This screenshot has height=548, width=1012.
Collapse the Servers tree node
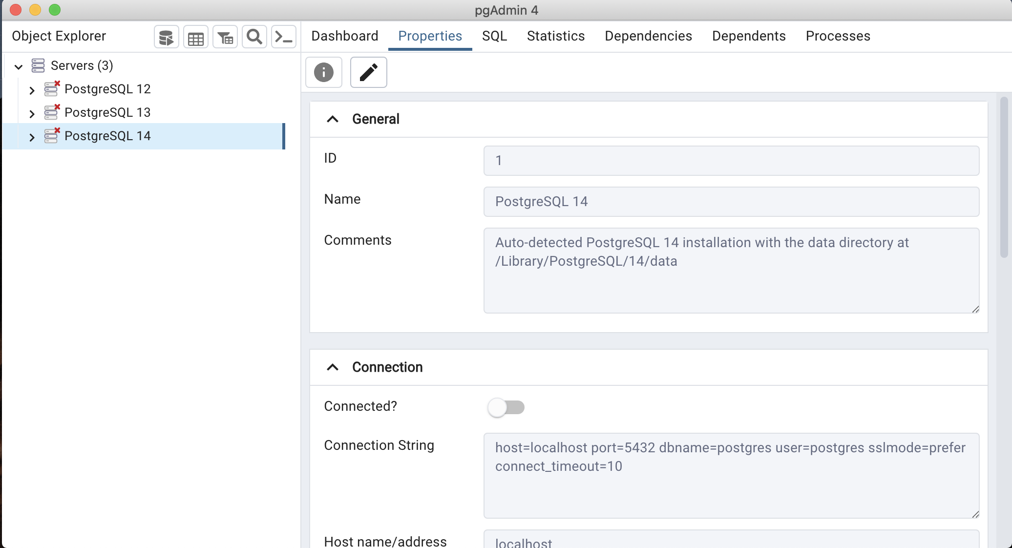tap(19, 66)
